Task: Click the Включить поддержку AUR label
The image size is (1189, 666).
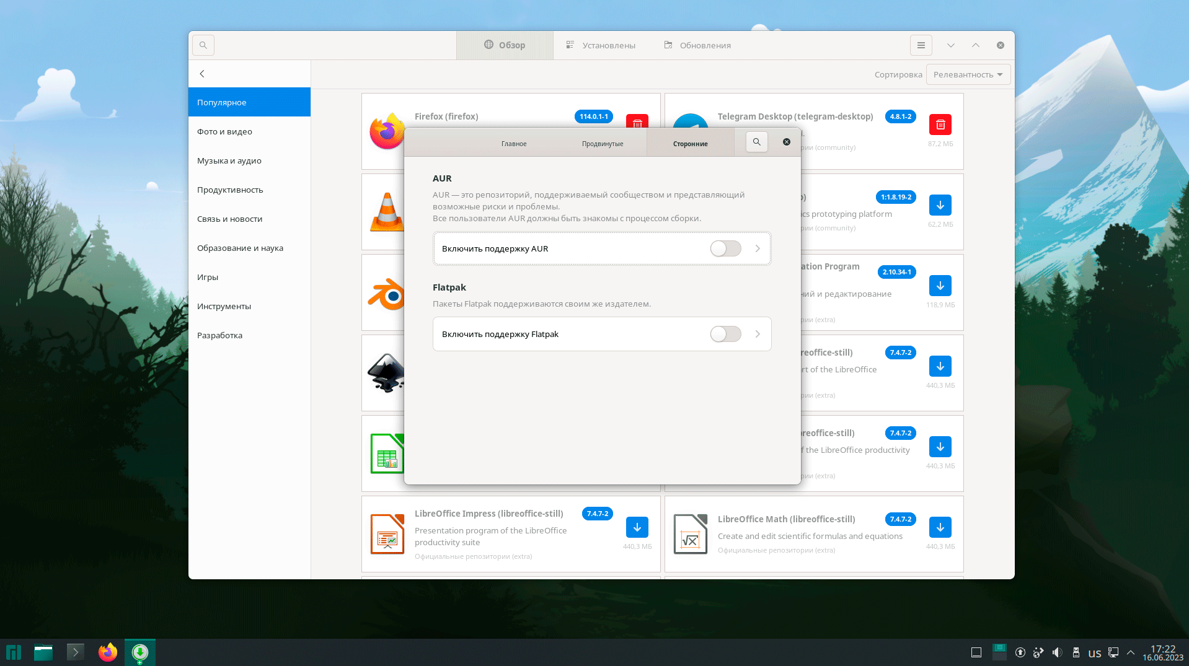Action: click(495, 248)
